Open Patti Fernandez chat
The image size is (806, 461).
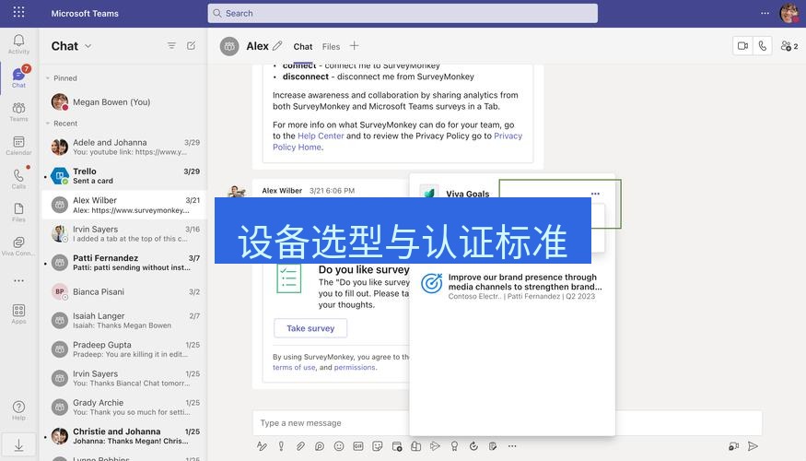[x=123, y=263]
